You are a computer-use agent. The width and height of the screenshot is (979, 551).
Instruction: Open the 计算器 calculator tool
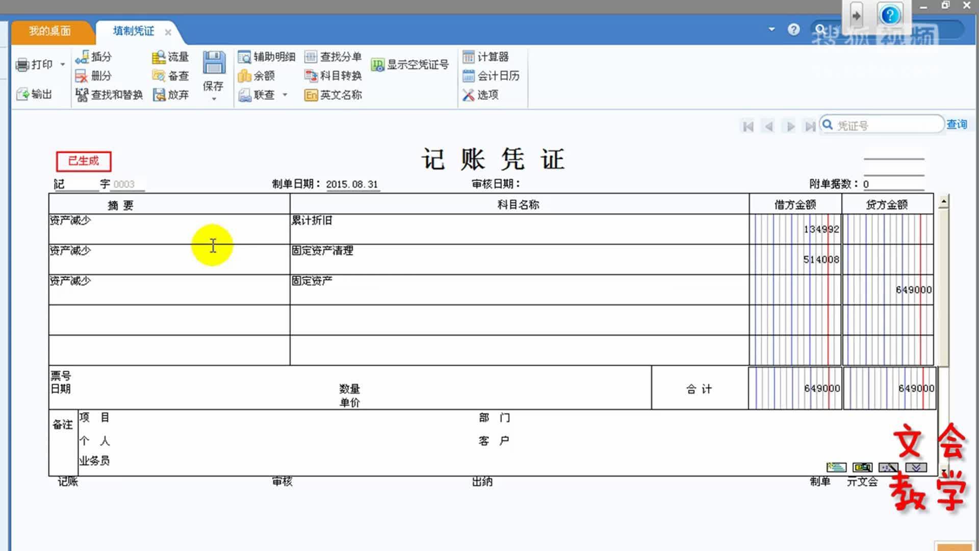(486, 57)
